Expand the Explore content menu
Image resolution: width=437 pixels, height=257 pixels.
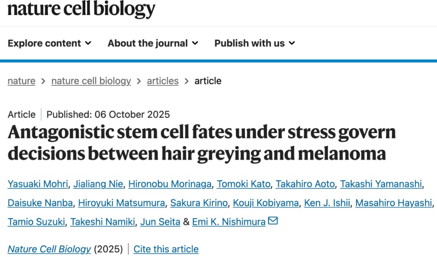coord(49,43)
